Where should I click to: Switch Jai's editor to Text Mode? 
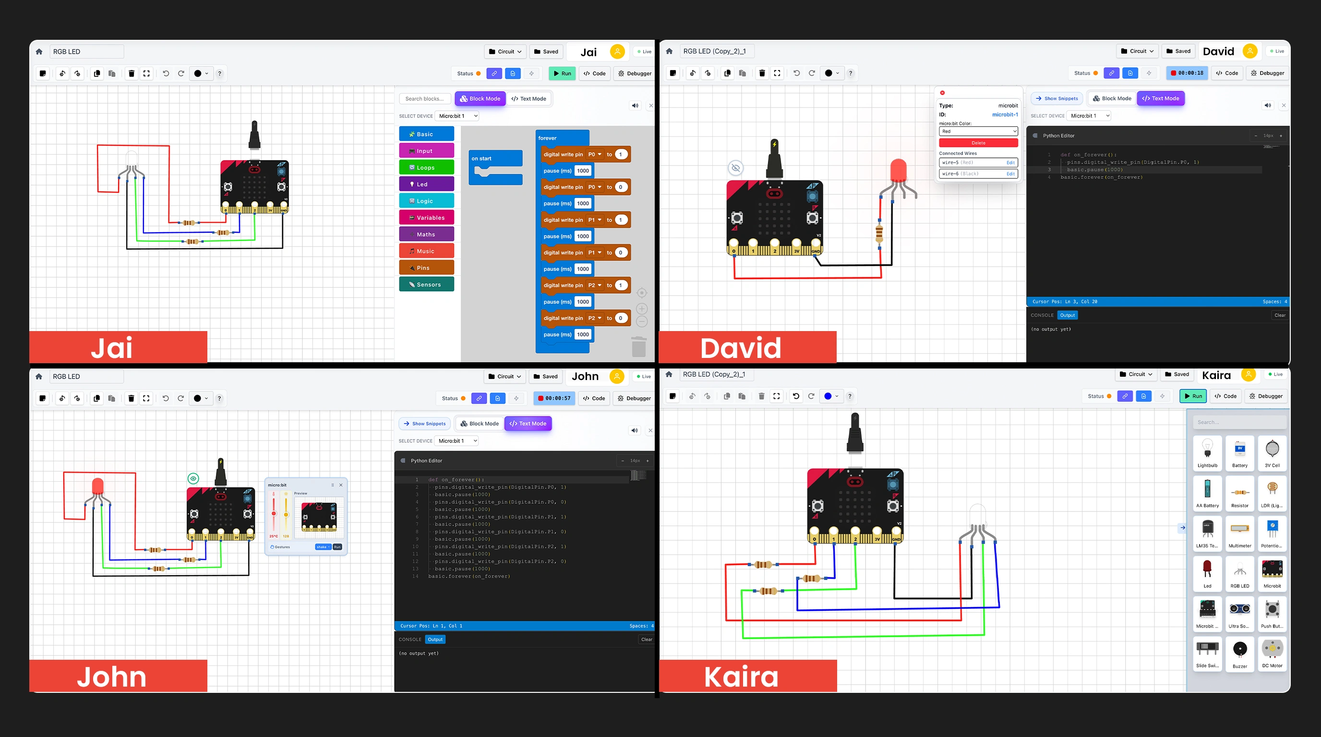tap(528, 99)
